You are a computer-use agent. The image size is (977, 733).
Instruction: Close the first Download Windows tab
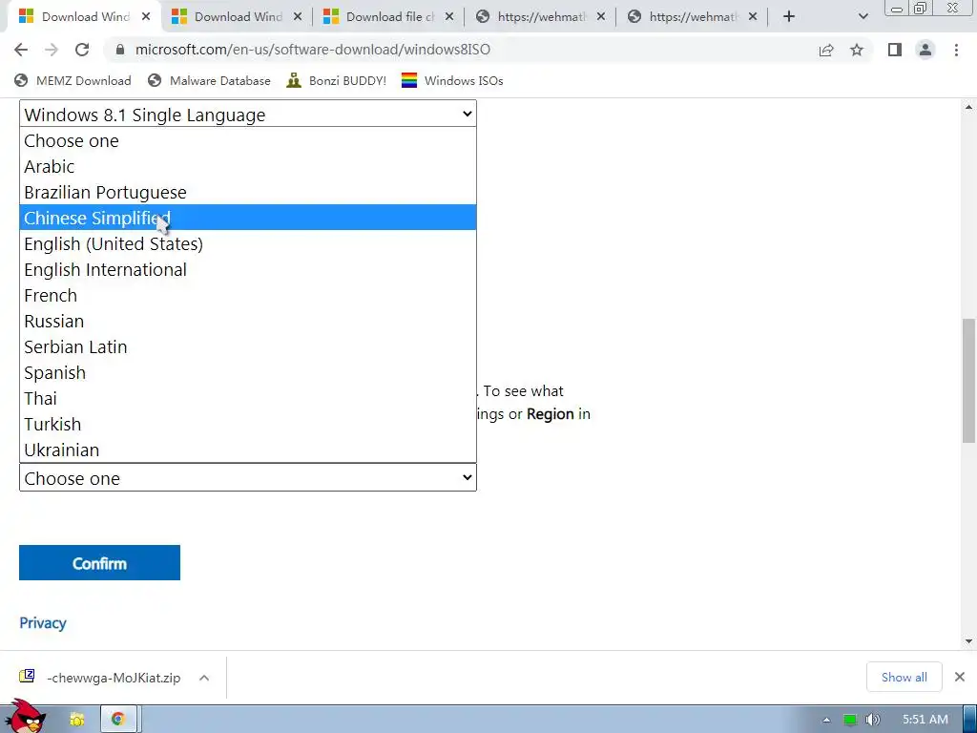[146, 17]
